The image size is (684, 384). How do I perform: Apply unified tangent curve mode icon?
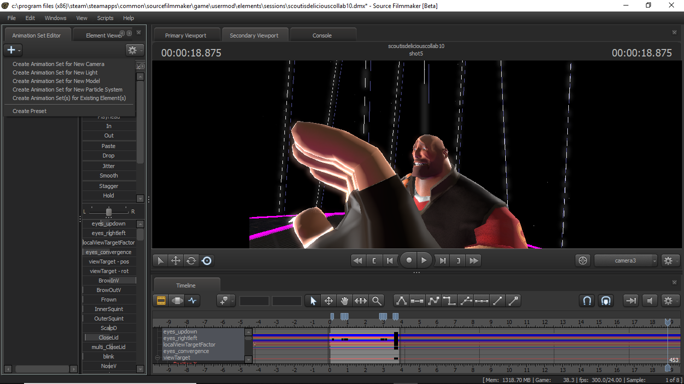[x=466, y=300]
